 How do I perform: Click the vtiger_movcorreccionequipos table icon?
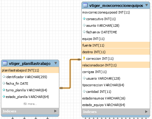85,5
